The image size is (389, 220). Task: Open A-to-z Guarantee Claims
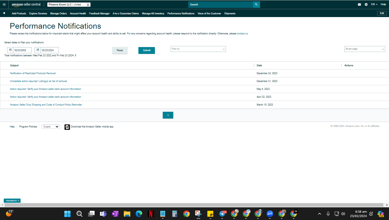click(x=126, y=14)
